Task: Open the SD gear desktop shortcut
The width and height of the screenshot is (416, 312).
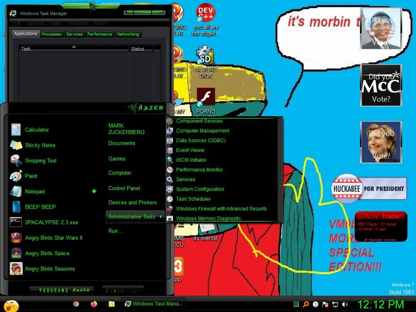Action: click(206, 62)
